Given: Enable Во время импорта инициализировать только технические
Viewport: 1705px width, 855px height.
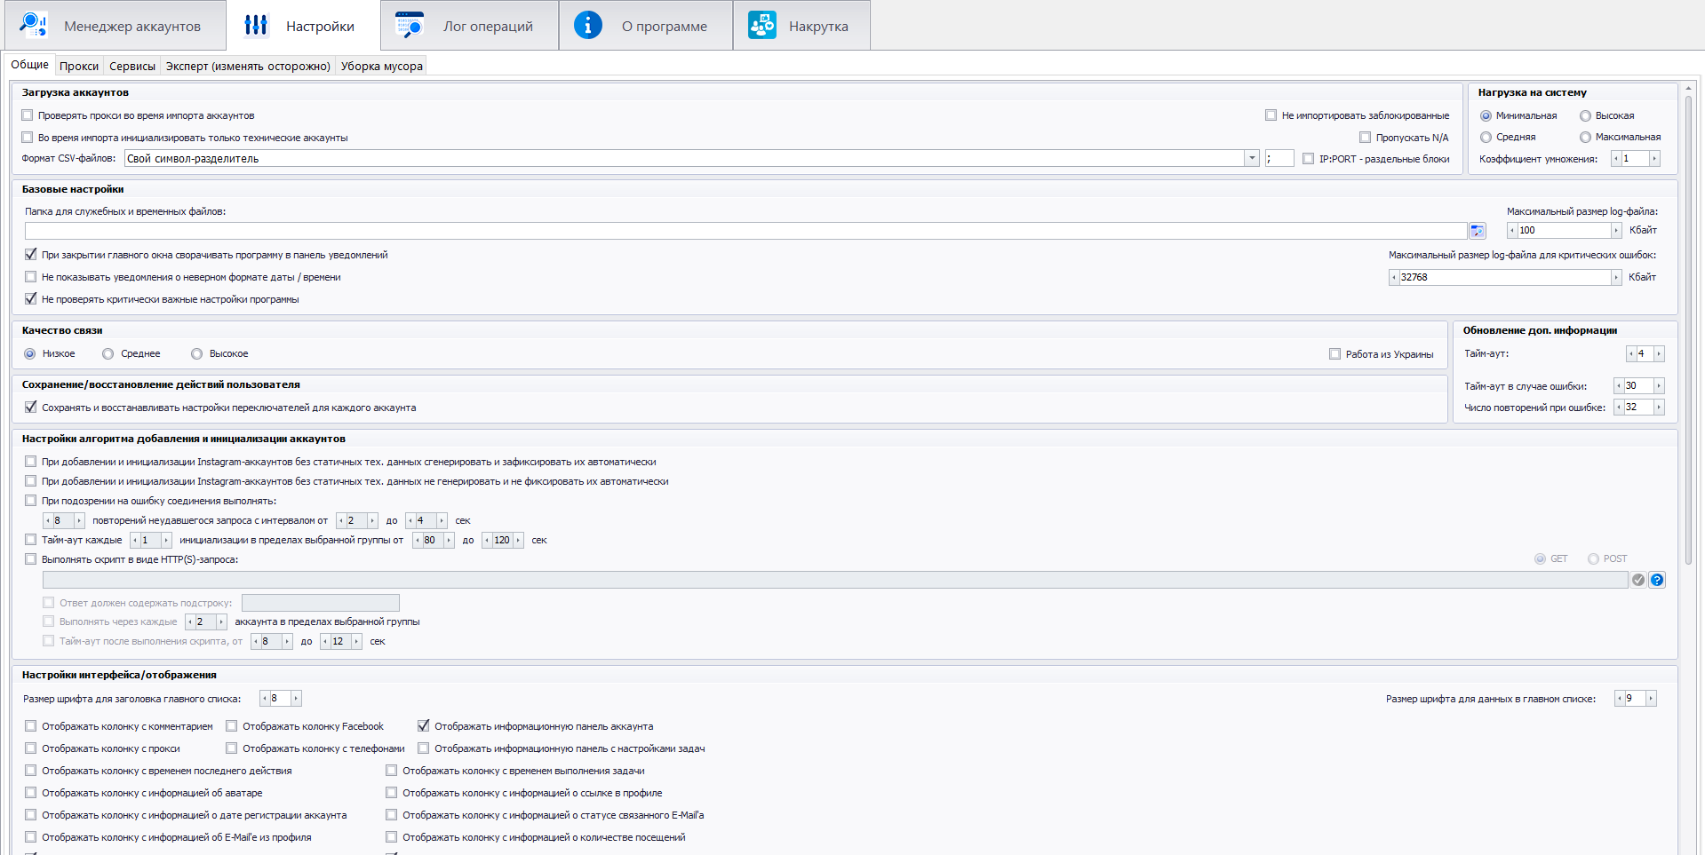Looking at the screenshot, I should (x=28, y=138).
